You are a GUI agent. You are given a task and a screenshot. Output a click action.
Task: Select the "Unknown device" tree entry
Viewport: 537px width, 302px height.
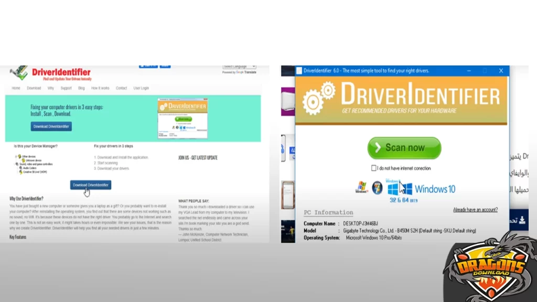click(x=33, y=159)
